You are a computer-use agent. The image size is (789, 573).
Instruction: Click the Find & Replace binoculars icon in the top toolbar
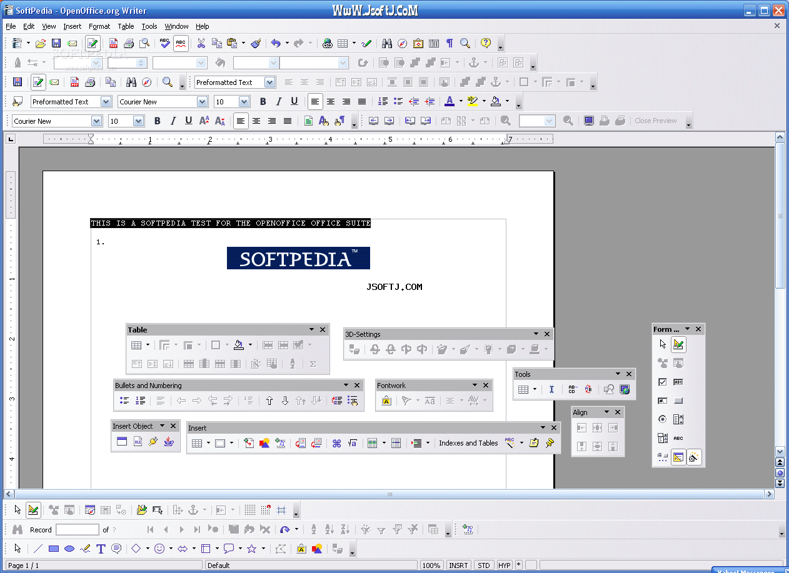pos(387,44)
